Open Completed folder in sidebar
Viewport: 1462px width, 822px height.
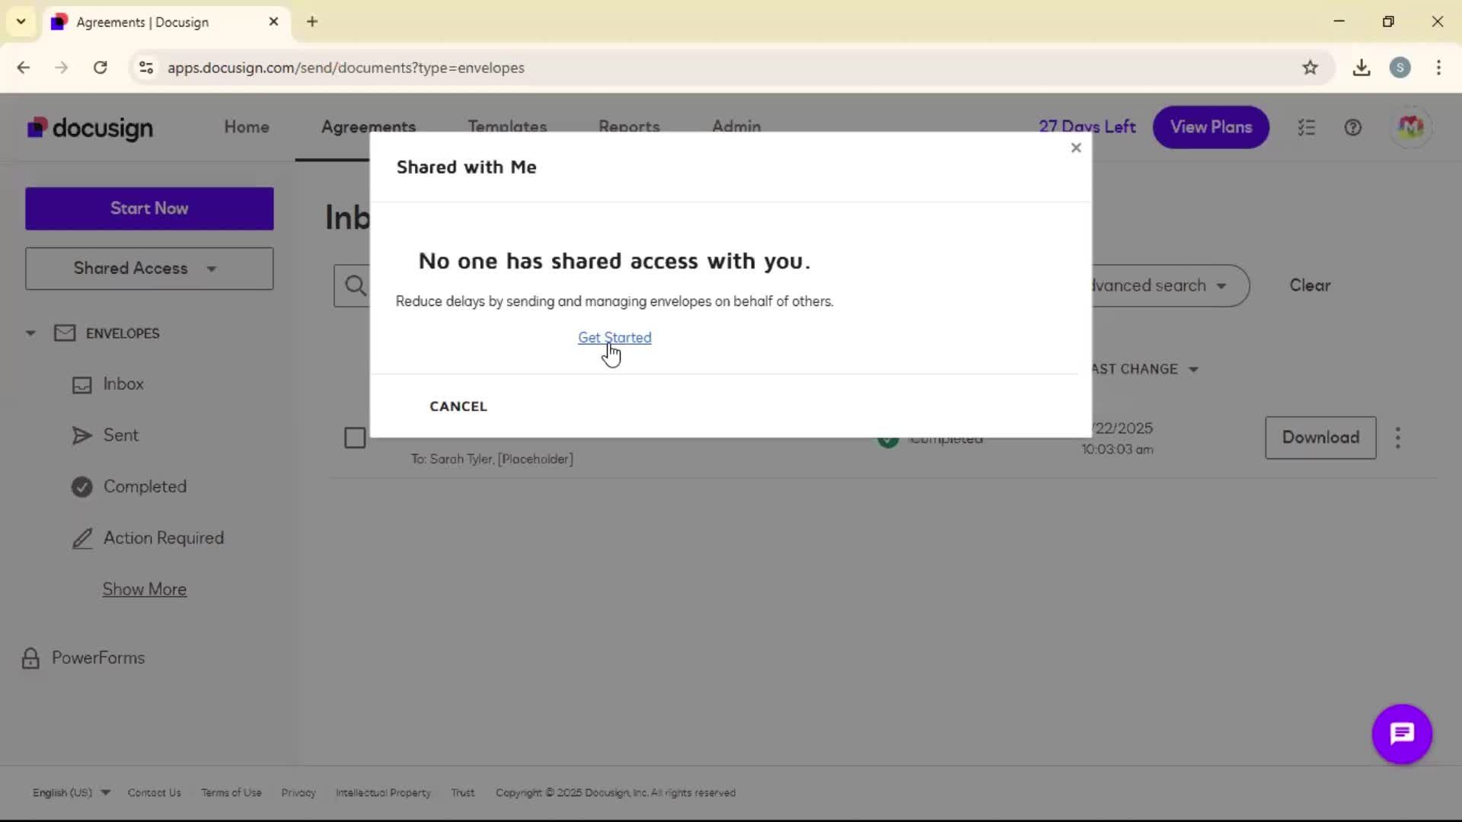point(145,486)
